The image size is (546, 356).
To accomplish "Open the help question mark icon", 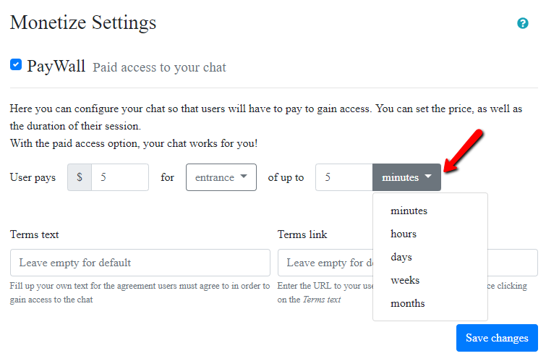I will point(523,23).
